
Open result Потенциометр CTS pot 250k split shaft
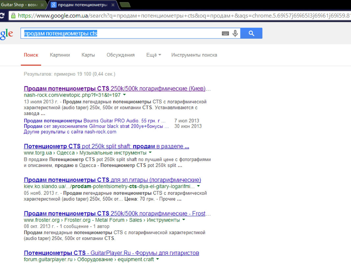(x=107, y=146)
